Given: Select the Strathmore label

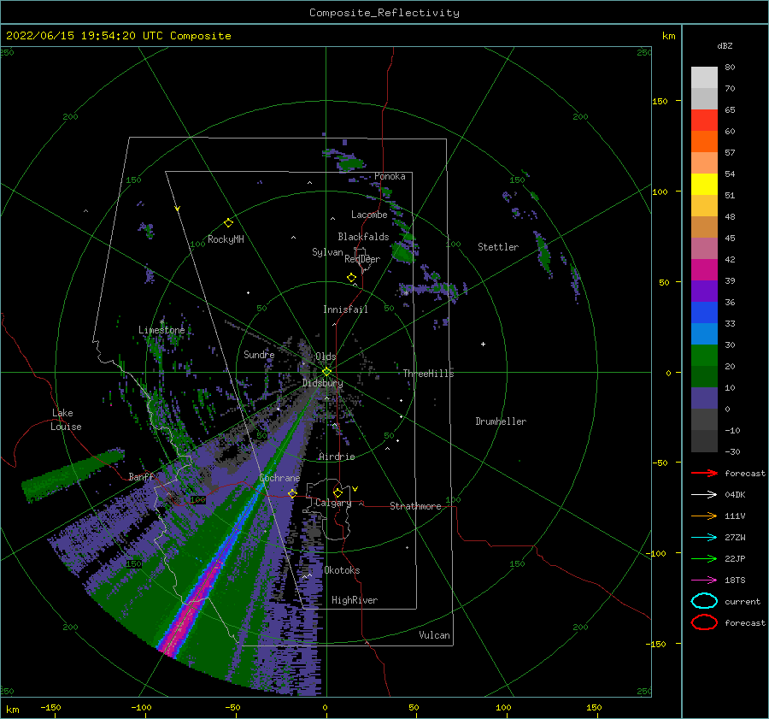Looking at the screenshot, I should tap(415, 506).
